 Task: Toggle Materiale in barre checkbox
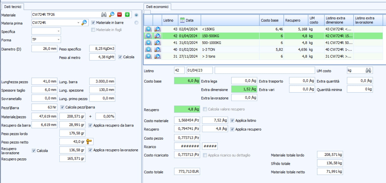click(x=93, y=23)
